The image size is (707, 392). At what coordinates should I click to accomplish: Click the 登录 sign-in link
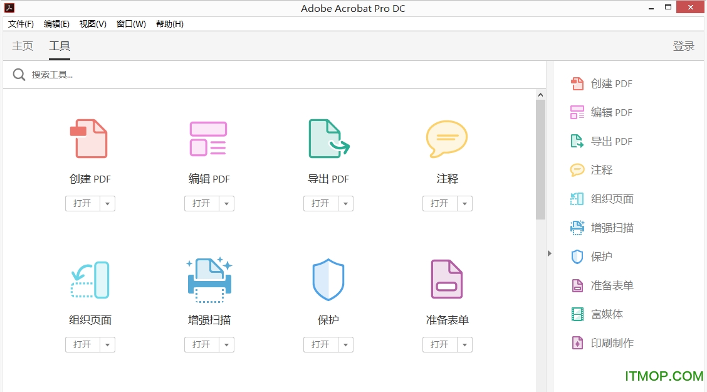point(684,46)
